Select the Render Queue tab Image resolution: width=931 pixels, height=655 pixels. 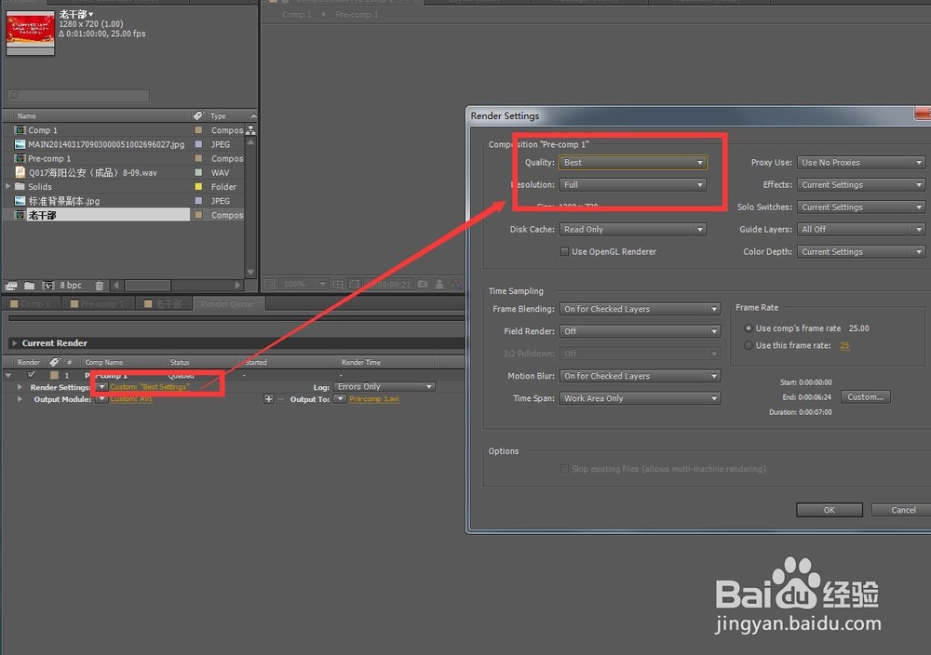(x=228, y=303)
